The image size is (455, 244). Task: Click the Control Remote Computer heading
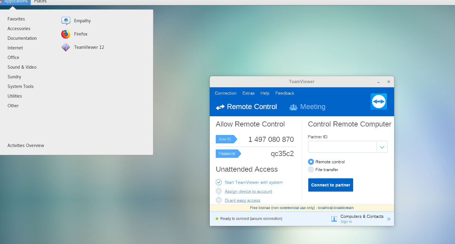tap(350, 124)
